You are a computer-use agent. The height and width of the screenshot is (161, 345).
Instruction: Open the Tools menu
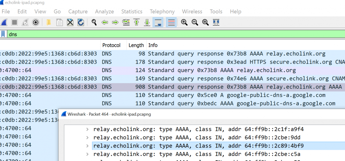(x=216, y=11)
